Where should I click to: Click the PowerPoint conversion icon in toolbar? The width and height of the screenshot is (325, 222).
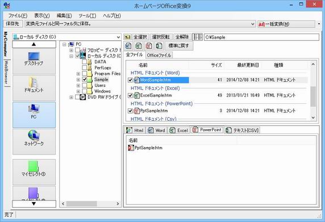tap(149, 45)
